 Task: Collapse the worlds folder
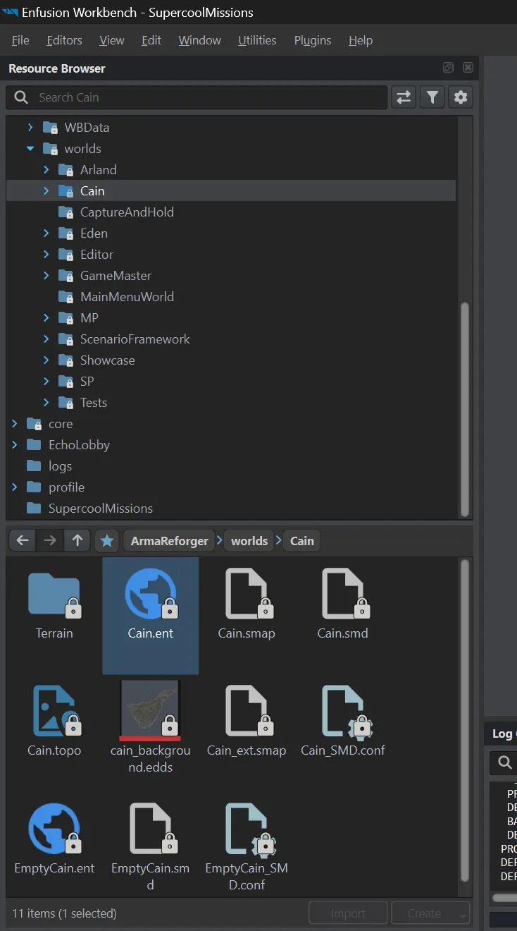click(30, 149)
